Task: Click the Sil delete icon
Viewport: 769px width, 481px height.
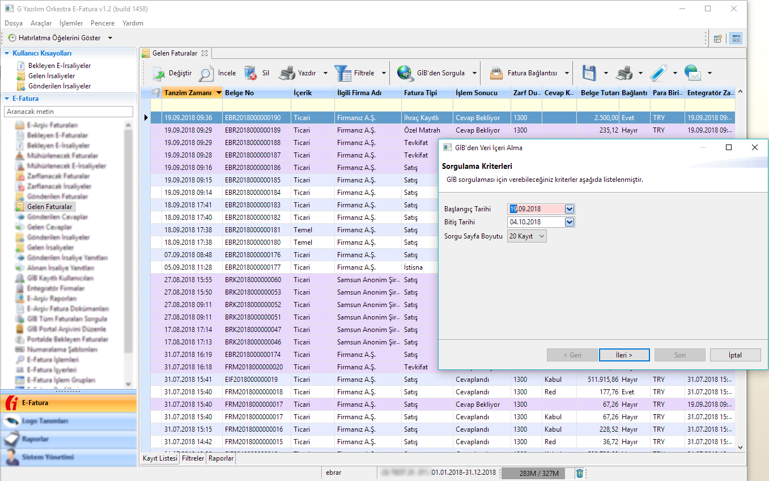Action: click(x=250, y=73)
